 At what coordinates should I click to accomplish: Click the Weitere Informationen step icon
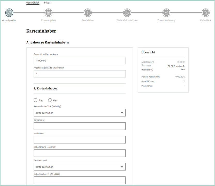(x=127, y=12)
